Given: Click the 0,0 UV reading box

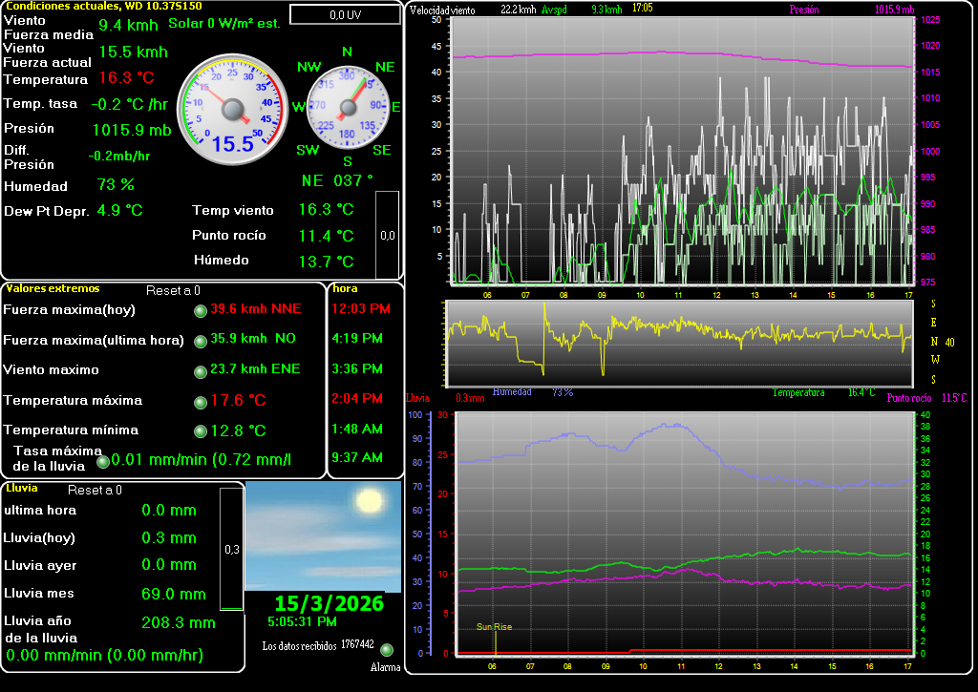Looking at the screenshot, I should pos(345,14).
